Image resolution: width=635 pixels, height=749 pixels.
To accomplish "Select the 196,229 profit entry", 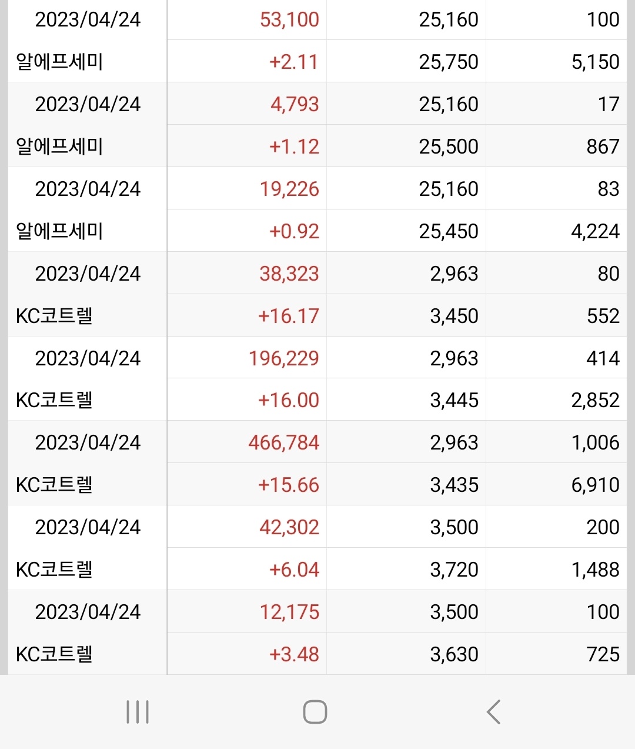I will [284, 358].
